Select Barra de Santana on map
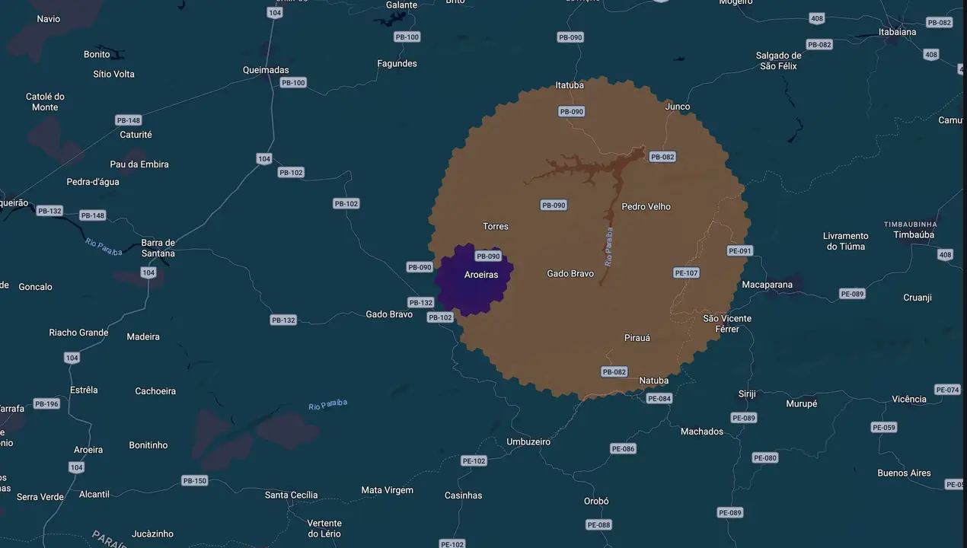This screenshot has width=967, height=548. pyautogui.click(x=158, y=248)
